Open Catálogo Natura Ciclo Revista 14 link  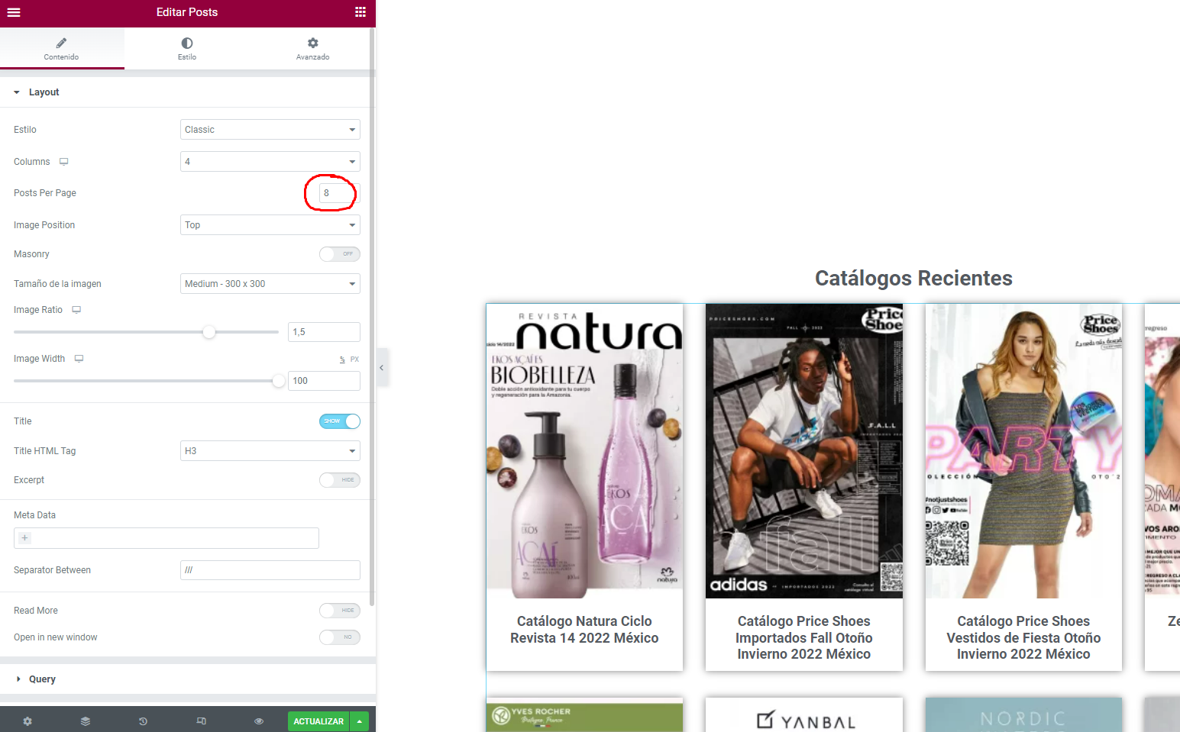(584, 630)
